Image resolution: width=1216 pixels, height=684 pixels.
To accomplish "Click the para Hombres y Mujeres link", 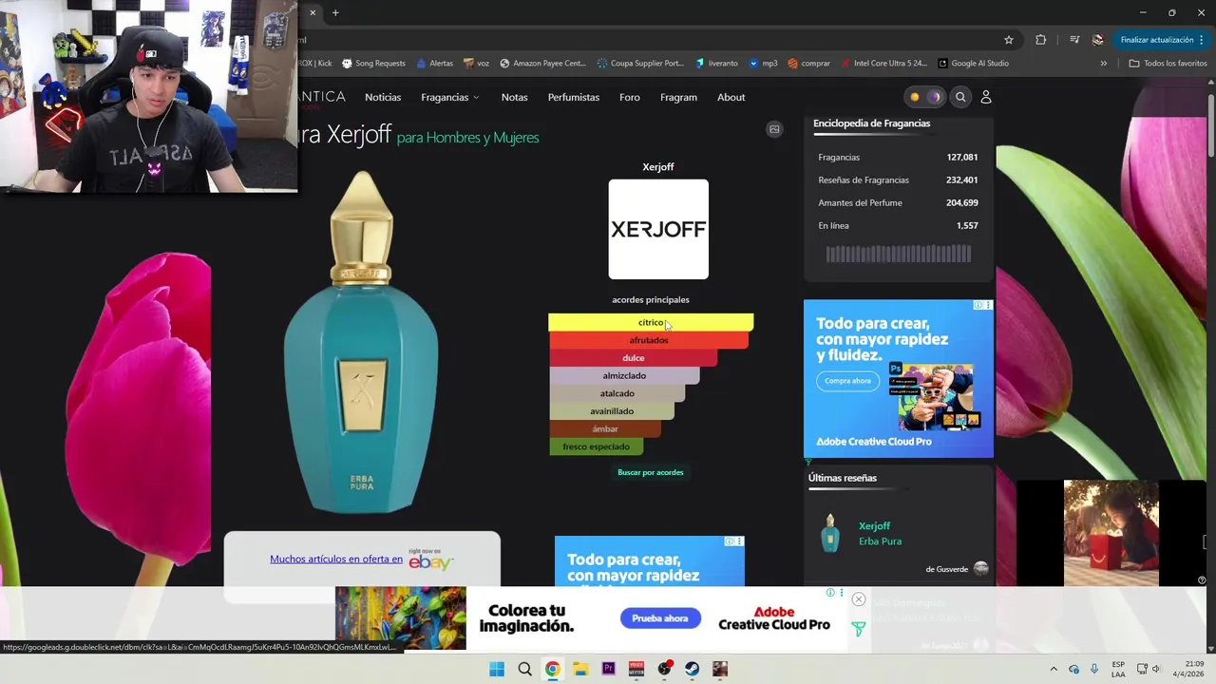I will (467, 138).
